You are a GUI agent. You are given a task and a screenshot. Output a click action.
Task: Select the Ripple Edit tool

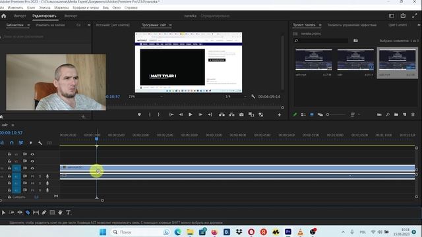[20, 213]
